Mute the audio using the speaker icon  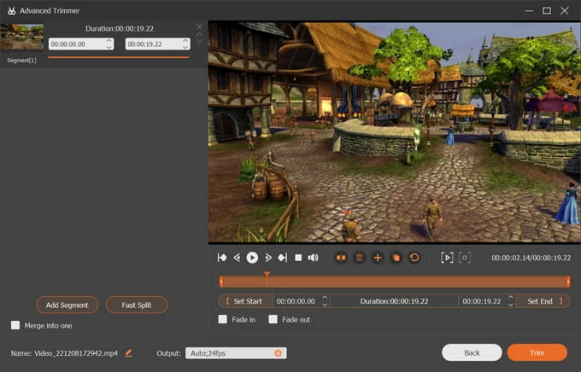pyautogui.click(x=314, y=257)
